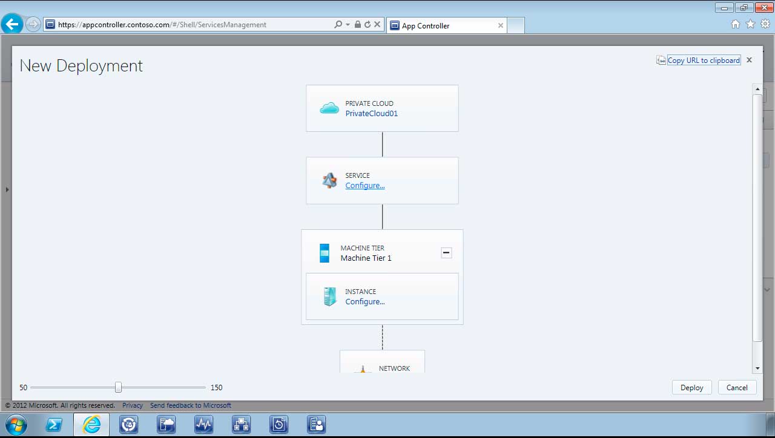This screenshot has height=438, width=775.
Task: Expand the left navigation pane arrow
Action: pyautogui.click(x=7, y=190)
